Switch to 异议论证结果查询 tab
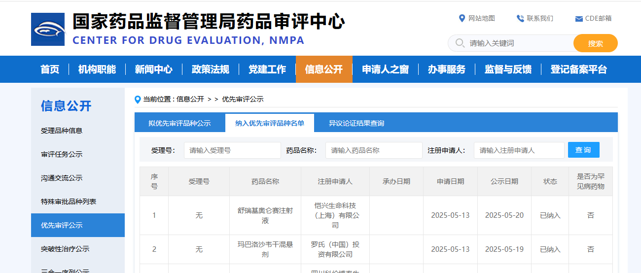 coord(356,123)
